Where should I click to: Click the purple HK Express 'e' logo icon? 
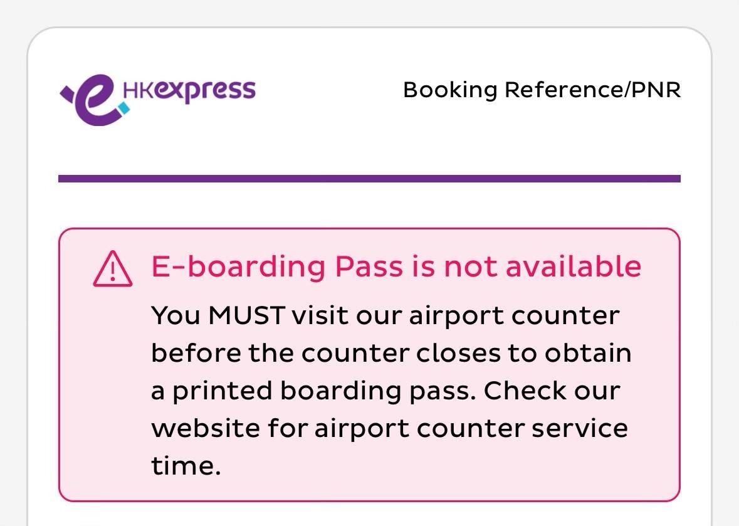94,99
